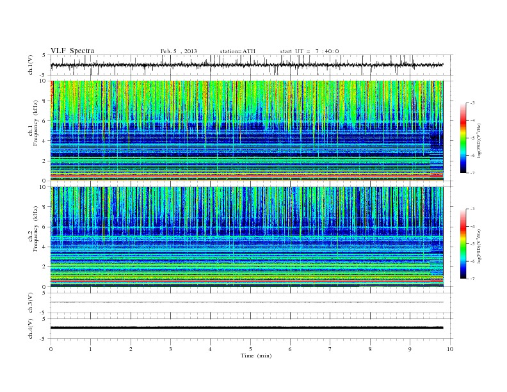
Task: Click time axis tick label '5'
Action: point(250,349)
